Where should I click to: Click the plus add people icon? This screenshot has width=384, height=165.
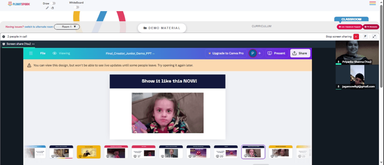point(260,53)
